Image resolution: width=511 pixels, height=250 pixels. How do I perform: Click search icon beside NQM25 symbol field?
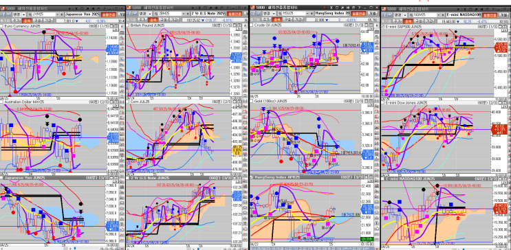[411, 15]
